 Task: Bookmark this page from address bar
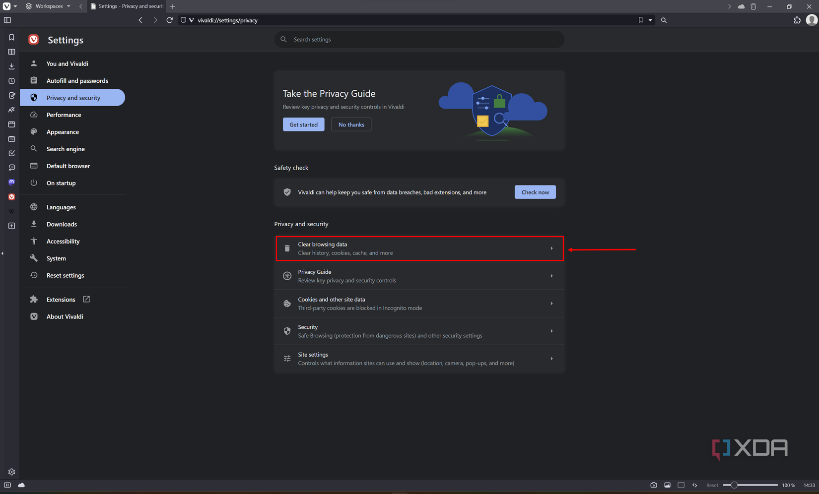pyautogui.click(x=640, y=20)
